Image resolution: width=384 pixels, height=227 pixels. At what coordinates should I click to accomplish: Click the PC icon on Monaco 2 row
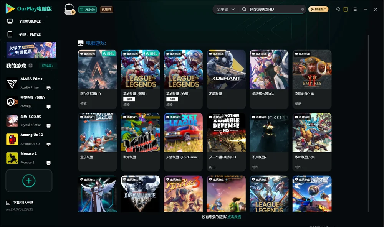[48, 163]
